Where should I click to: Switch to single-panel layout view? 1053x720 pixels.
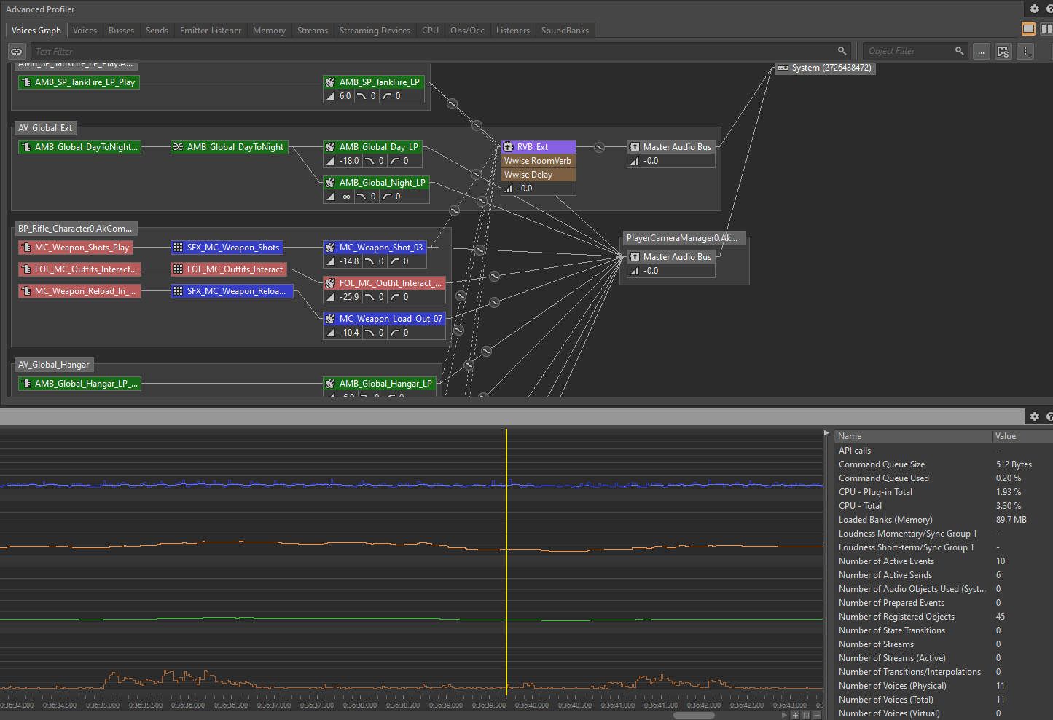point(1028,28)
